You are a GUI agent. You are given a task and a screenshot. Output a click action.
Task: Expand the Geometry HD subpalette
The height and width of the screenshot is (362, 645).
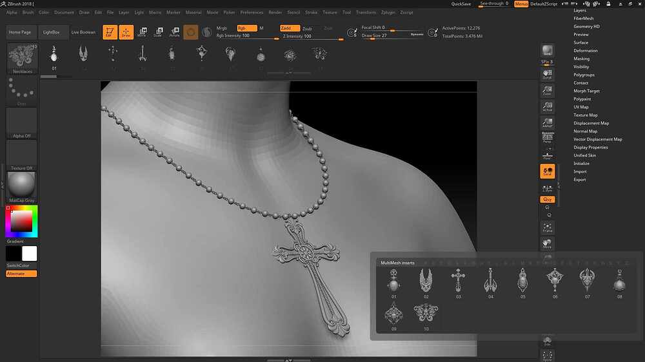click(x=586, y=26)
